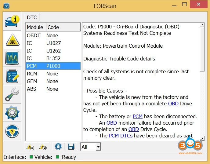Click the DTCs link
The width and height of the screenshot is (210, 164).
click(126, 136)
